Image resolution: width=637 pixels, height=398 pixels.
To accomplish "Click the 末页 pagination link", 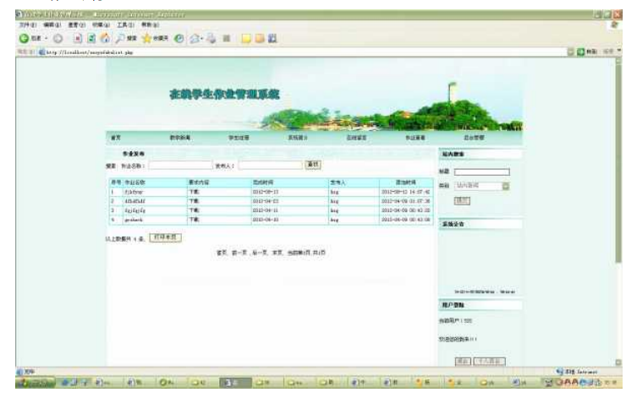I will point(277,253).
